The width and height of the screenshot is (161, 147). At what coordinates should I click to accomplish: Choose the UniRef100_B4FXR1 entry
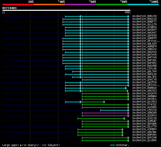(144, 60)
